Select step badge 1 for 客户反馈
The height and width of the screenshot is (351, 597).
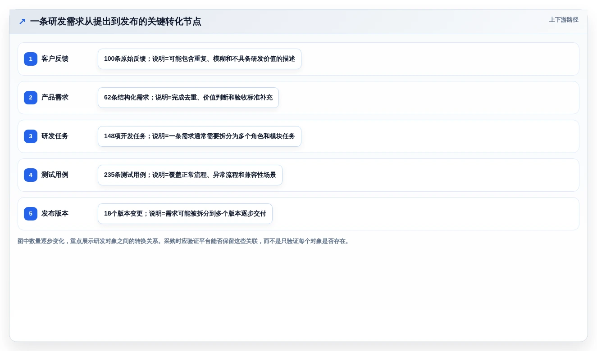31,59
